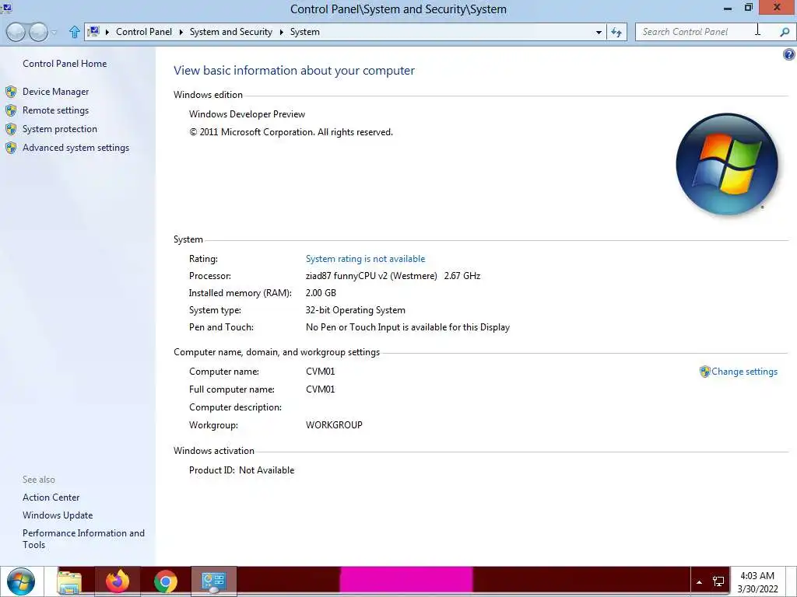Select the Control Panel taskbar icon
Viewport: 797px width, 597px height.
[213, 581]
